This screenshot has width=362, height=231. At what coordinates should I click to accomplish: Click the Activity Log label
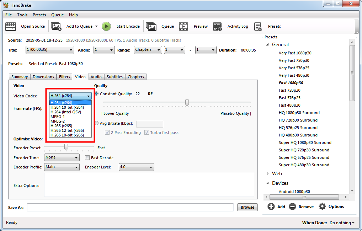coord(238,26)
